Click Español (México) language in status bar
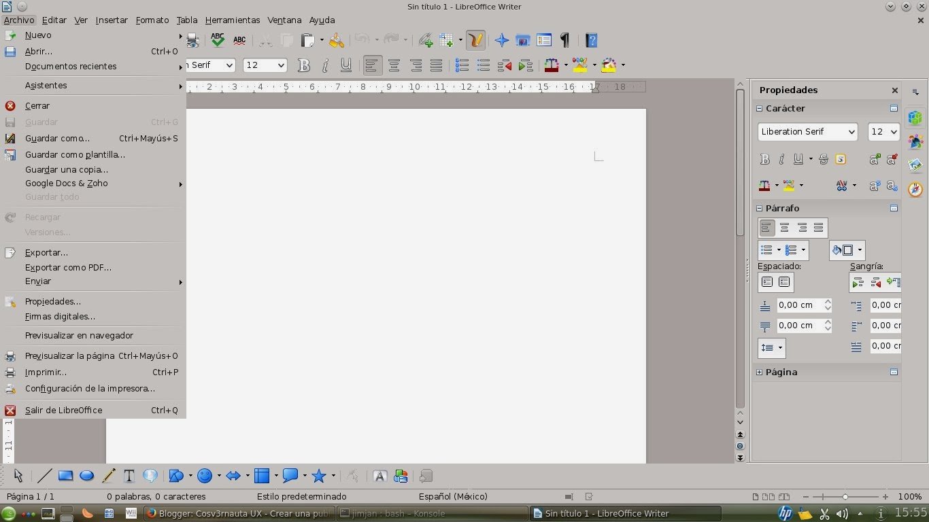This screenshot has height=522, width=929. tap(453, 497)
